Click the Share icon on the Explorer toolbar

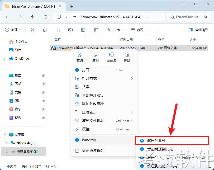(83, 30)
